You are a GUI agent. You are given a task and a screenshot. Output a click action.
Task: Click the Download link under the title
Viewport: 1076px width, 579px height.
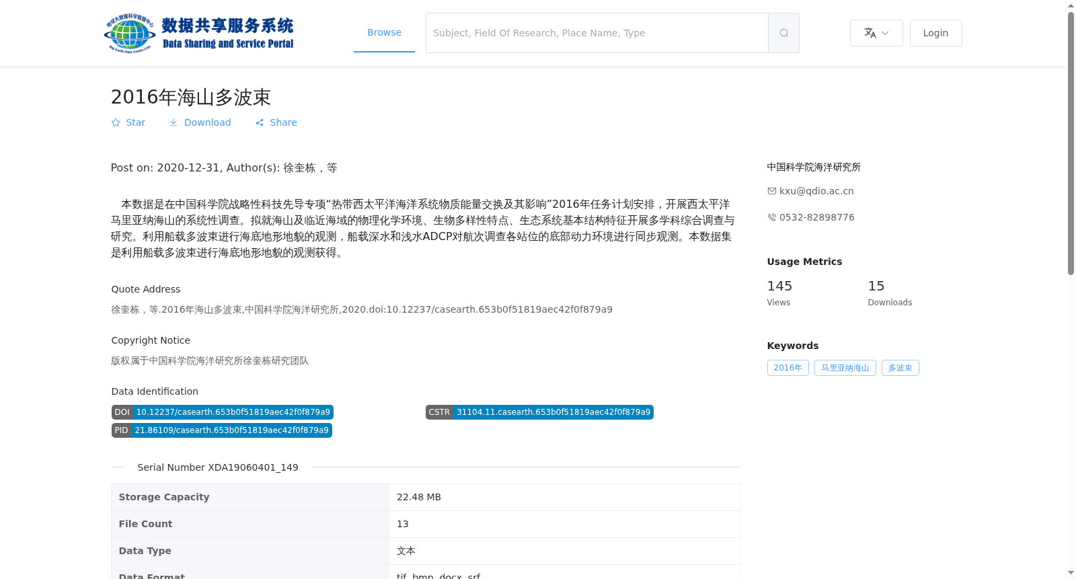[x=200, y=122]
